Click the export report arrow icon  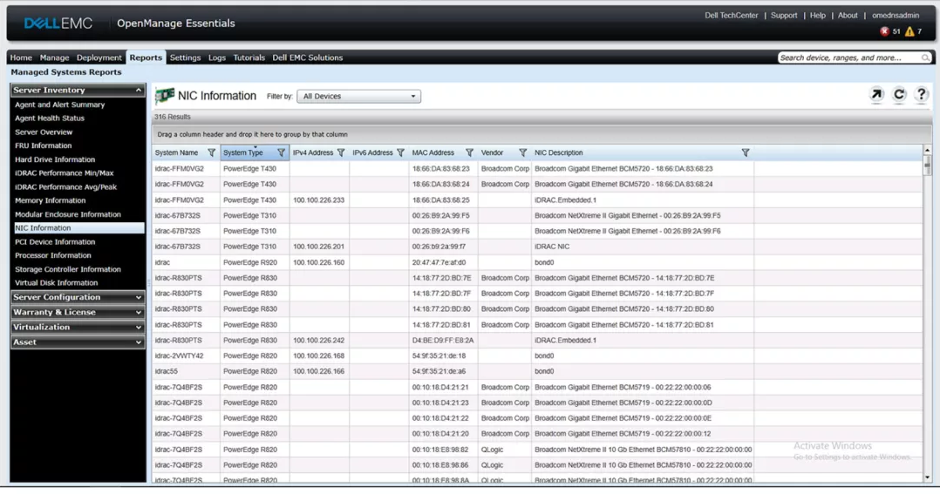876,95
